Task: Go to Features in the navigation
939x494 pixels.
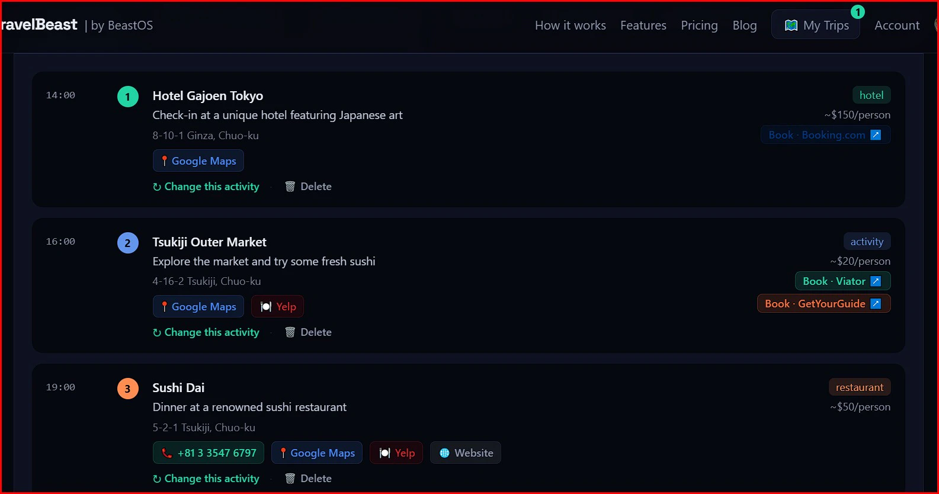Action: 643,25
